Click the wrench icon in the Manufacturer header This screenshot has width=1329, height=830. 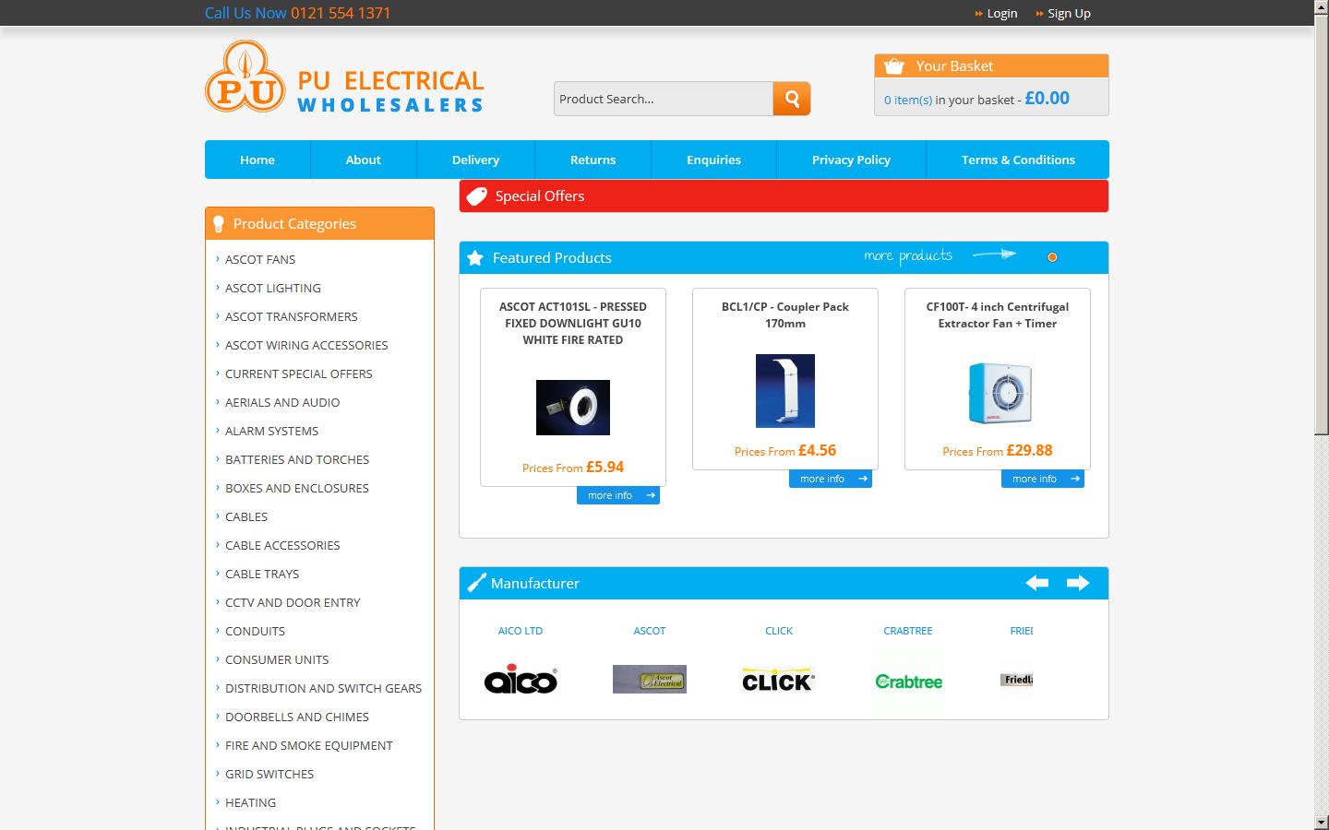click(x=476, y=583)
